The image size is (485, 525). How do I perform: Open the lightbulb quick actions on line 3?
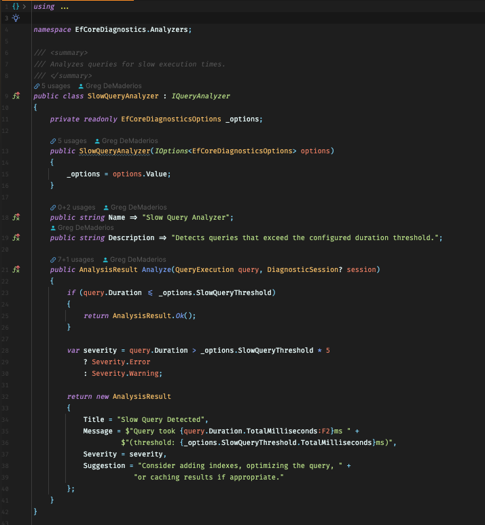(16, 18)
